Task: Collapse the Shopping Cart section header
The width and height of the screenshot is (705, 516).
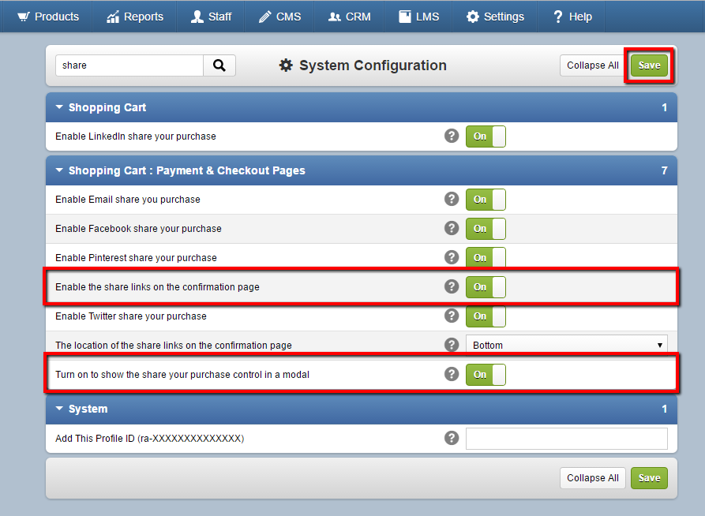Action: pos(362,107)
